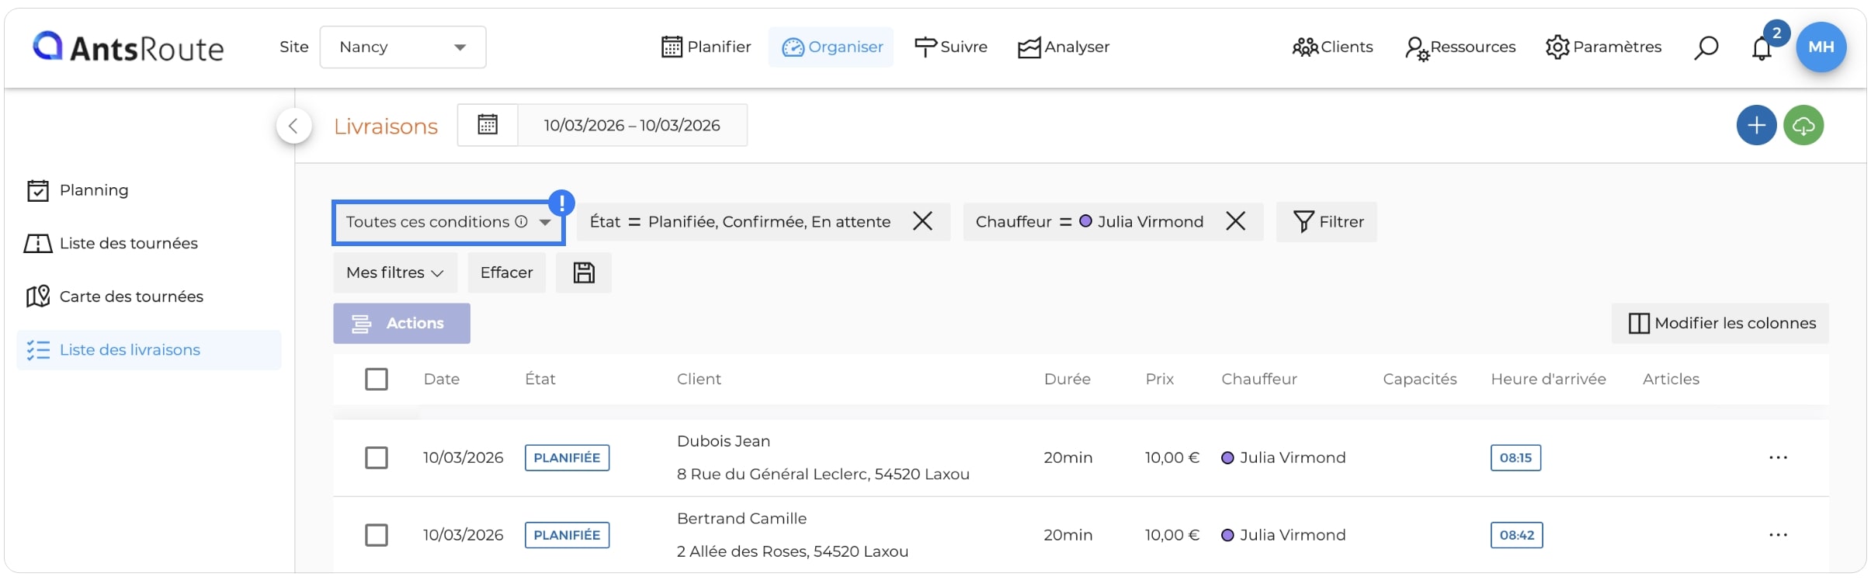The image size is (1871, 580).
Task: Click address 8 Rue du Général Leclerc, 54520 Laxou
Action: pos(823,474)
